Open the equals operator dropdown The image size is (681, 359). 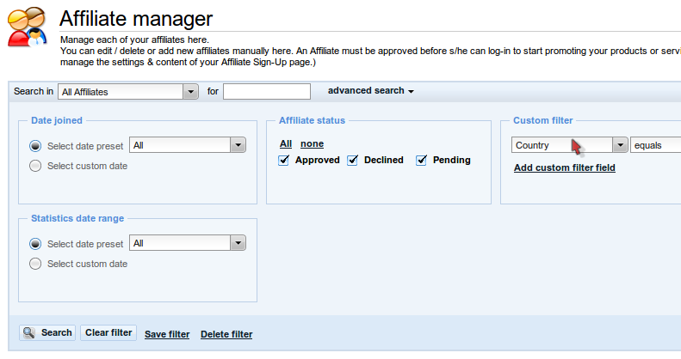tap(656, 145)
